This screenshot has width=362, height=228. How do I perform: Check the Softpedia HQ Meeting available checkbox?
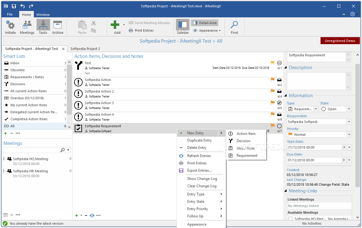pos(290,219)
